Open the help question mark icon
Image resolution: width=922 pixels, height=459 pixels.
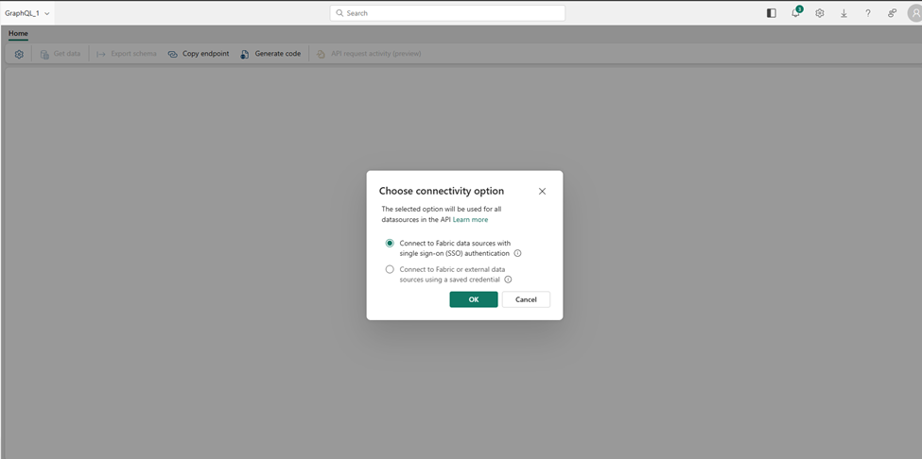[x=868, y=13]
